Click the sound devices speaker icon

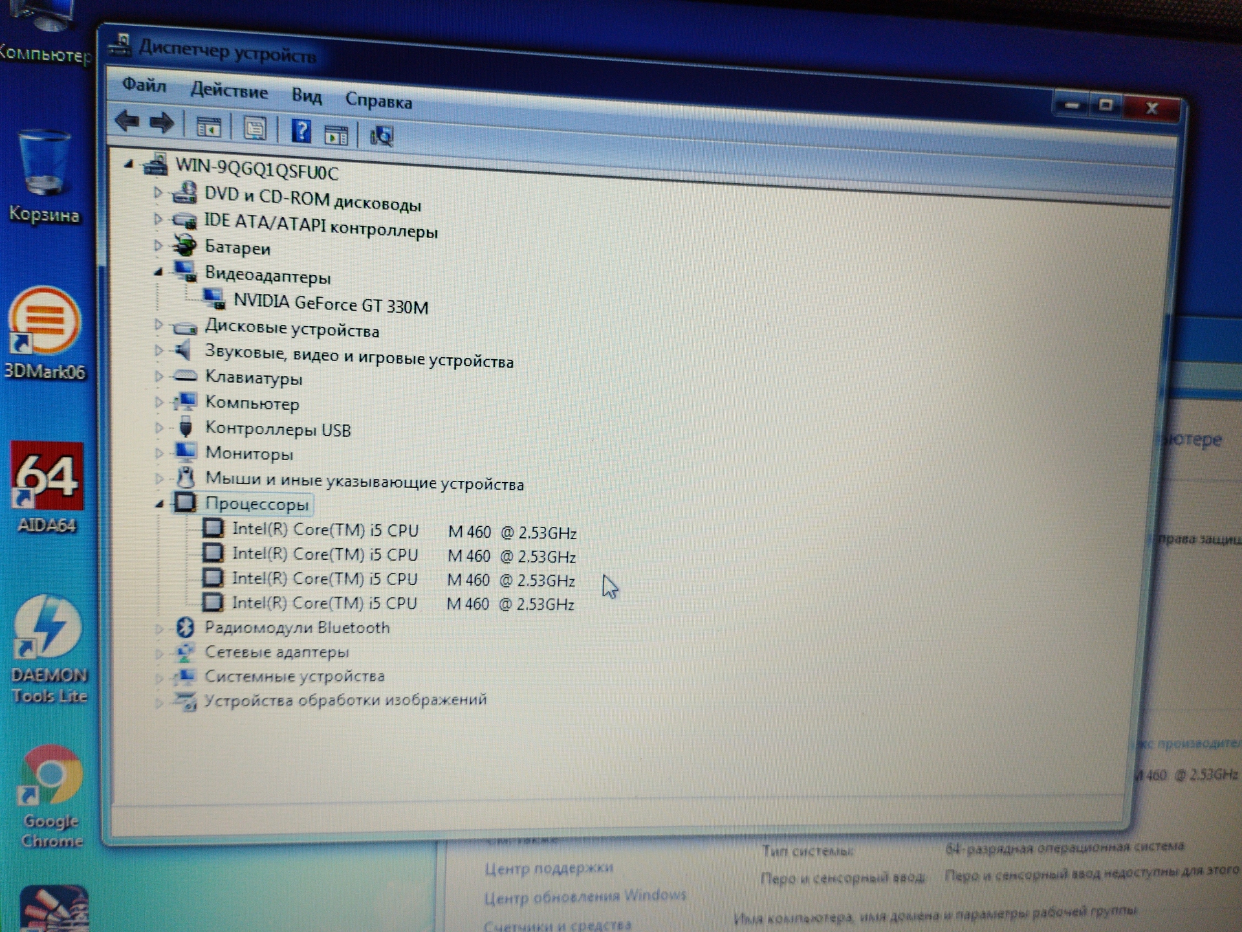pos(184,351)
